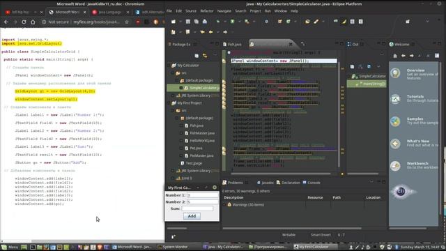This screenshot has height=251, width=446.
Task: Switch to the Javadoc tab
Action: coord(266,183)
